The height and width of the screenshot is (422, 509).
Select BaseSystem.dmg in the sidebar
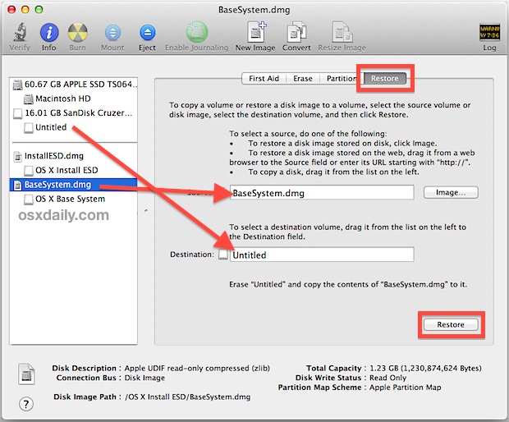coord(74,185)
